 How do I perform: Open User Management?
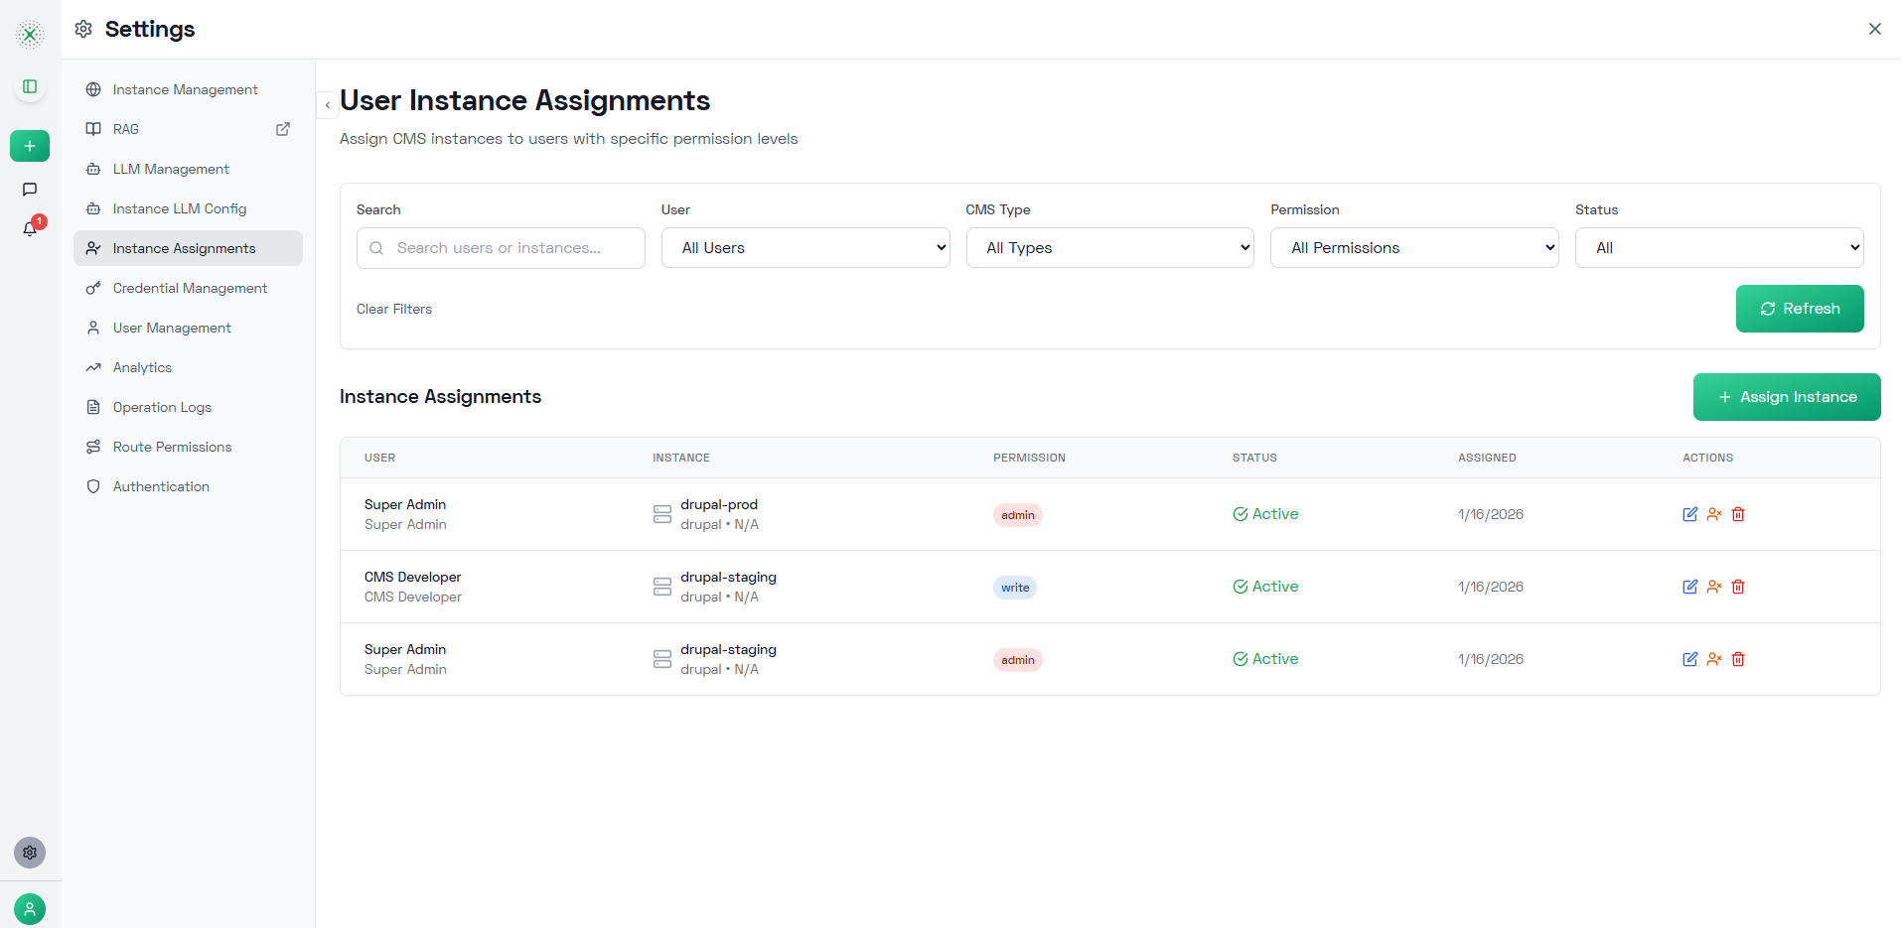click(188, 328)
